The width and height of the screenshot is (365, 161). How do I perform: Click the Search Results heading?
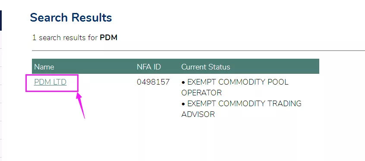[x=71, y=17]
